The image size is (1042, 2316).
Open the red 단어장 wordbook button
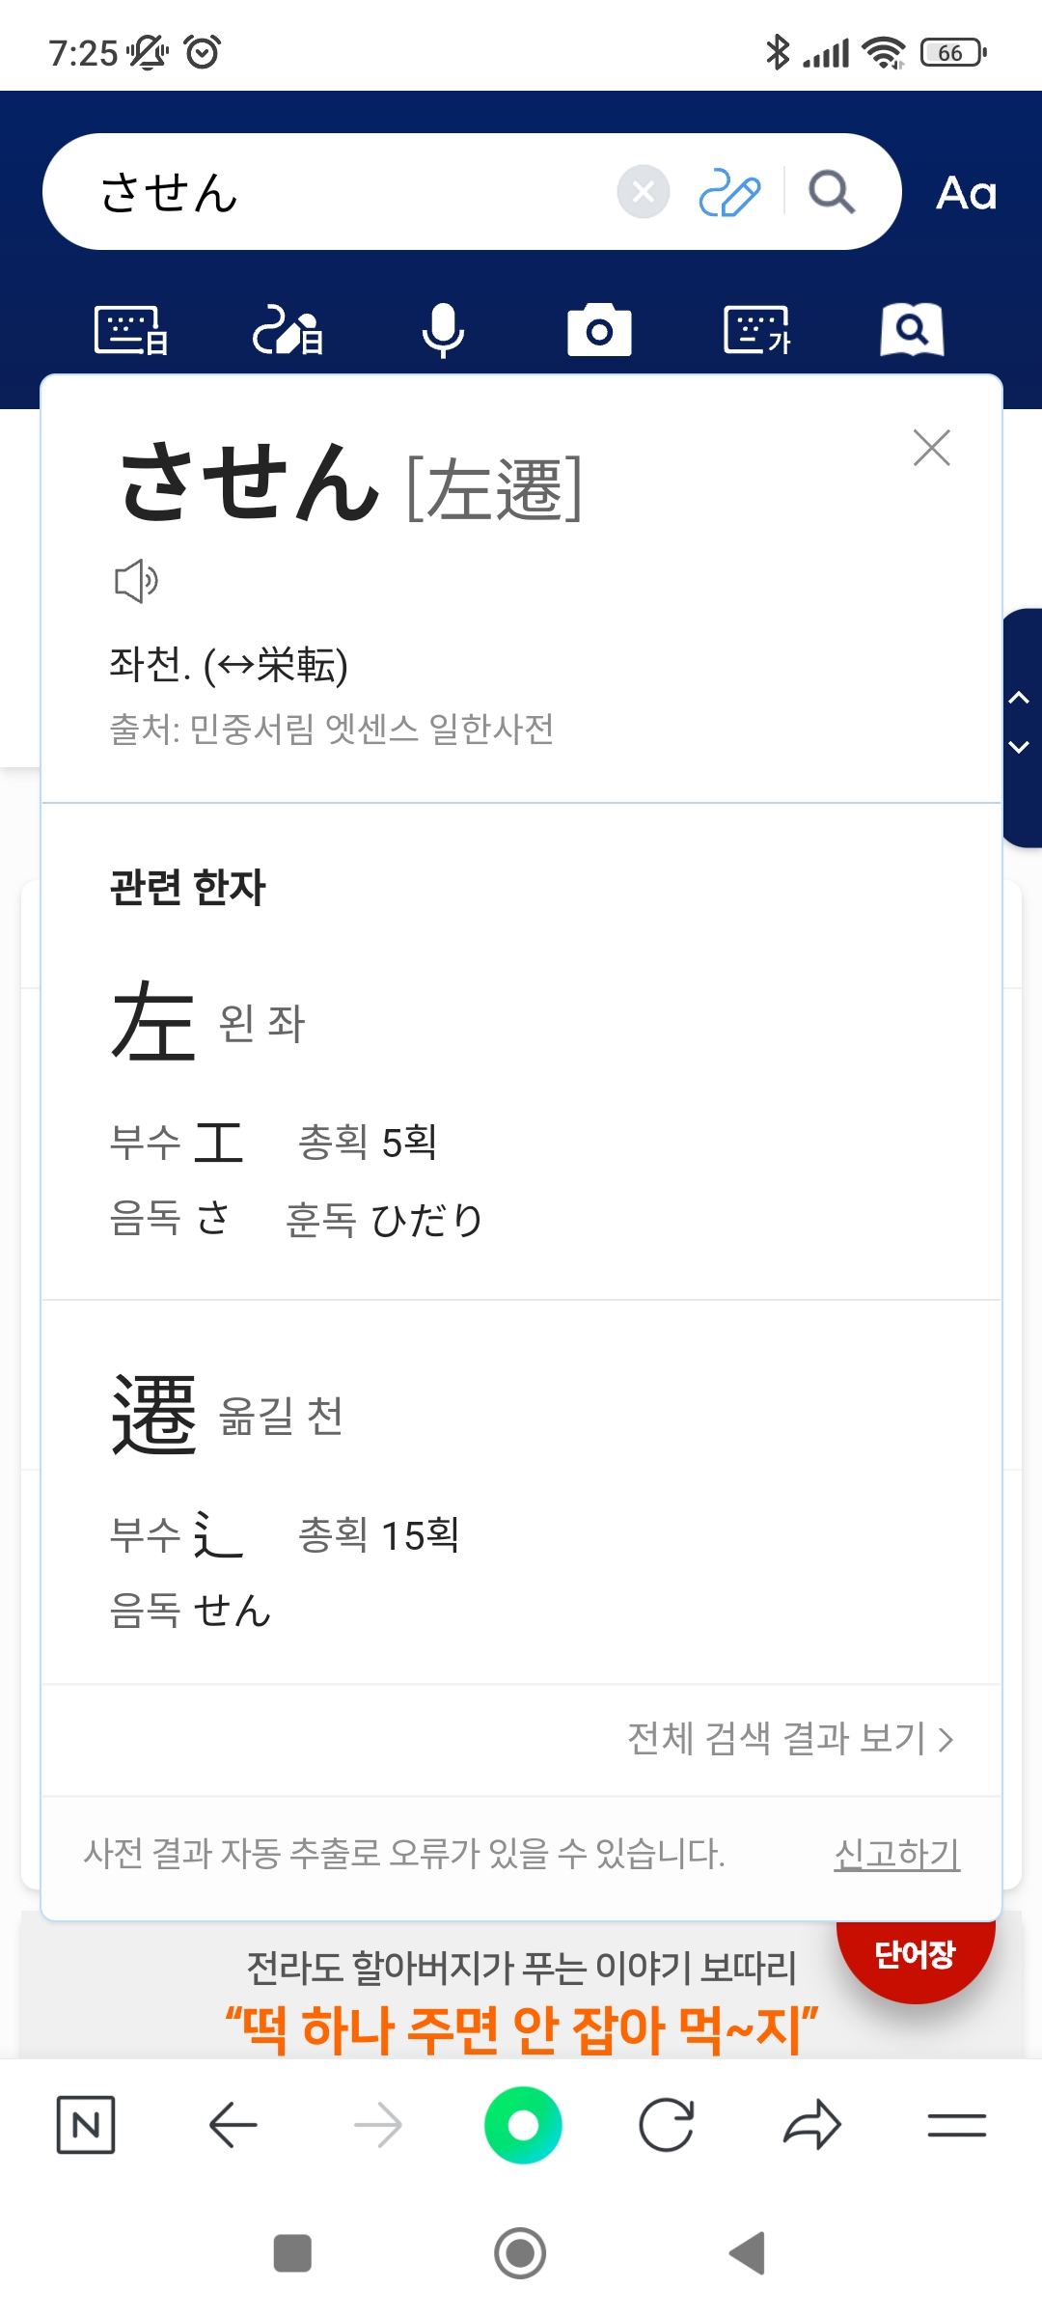tap(915, 1955)
